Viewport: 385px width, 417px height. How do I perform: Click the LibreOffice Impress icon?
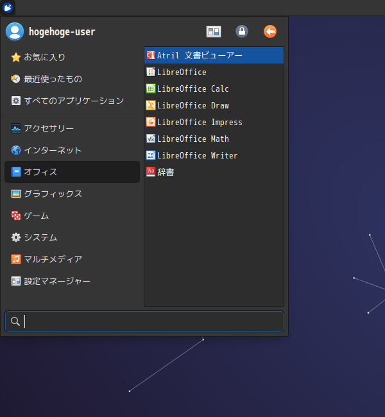point(151,122)
